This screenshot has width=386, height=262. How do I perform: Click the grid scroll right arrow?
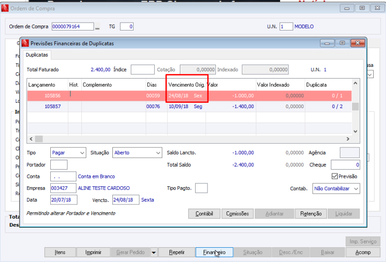pos(348,139)
